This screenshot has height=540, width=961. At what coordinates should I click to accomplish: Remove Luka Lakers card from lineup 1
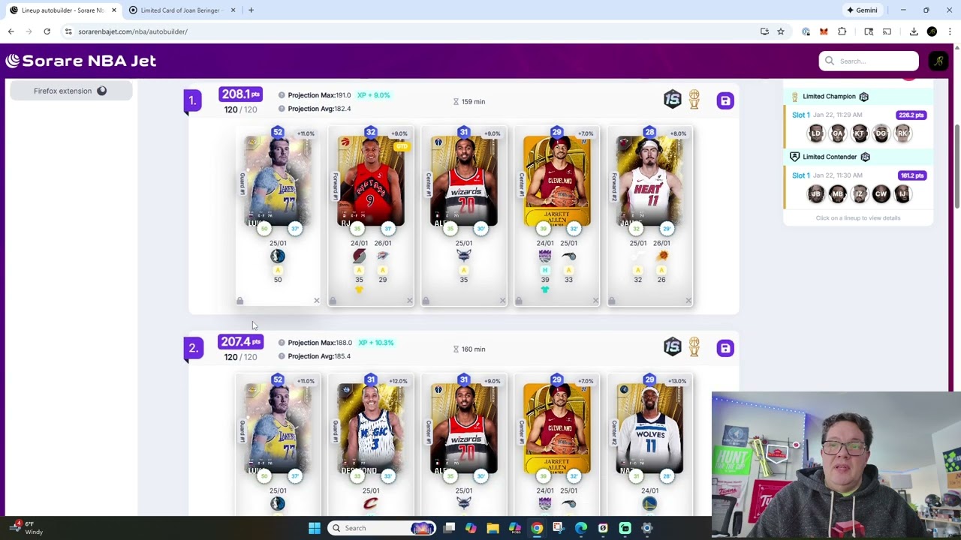[x=316, y=301]
